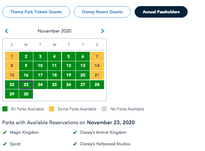Click November 11 on the calendar
This screenshot has height=151, width=205.
coord(54,66)
